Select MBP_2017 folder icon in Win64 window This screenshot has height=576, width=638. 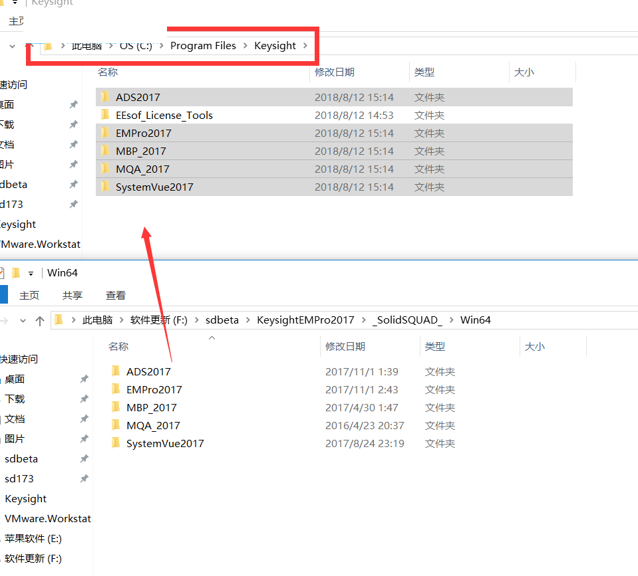click(x=116, y=407)
